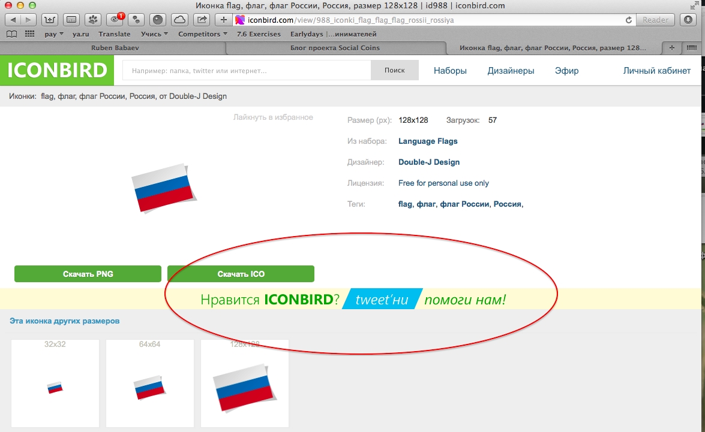Open Top Sites grid icon
705x432 pixels.
click(29, 34)
